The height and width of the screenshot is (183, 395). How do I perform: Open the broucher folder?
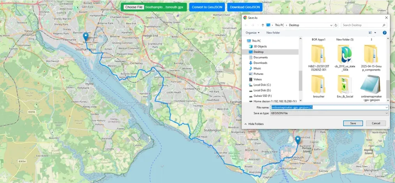click(x=318, y=86)
